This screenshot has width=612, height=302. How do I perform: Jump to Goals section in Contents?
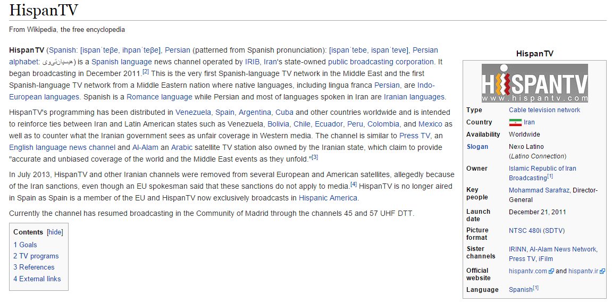click(25, 245)
